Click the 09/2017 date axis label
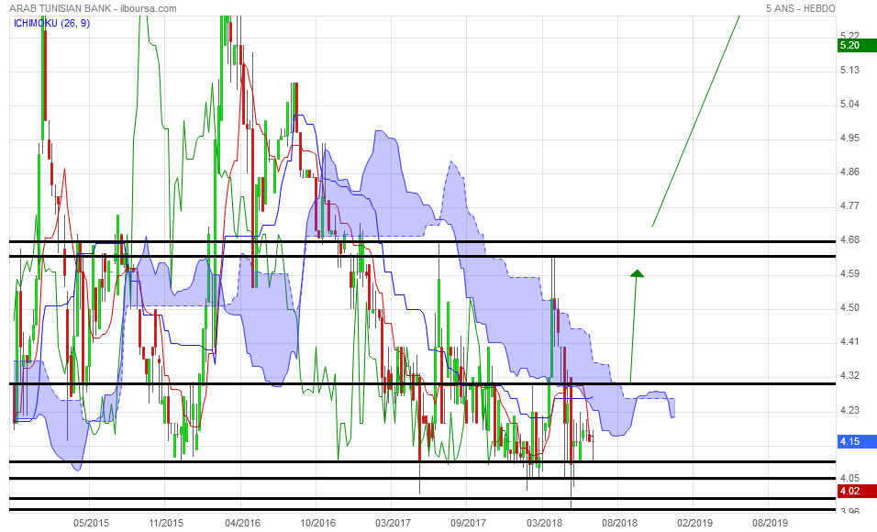 coord(468,523)
